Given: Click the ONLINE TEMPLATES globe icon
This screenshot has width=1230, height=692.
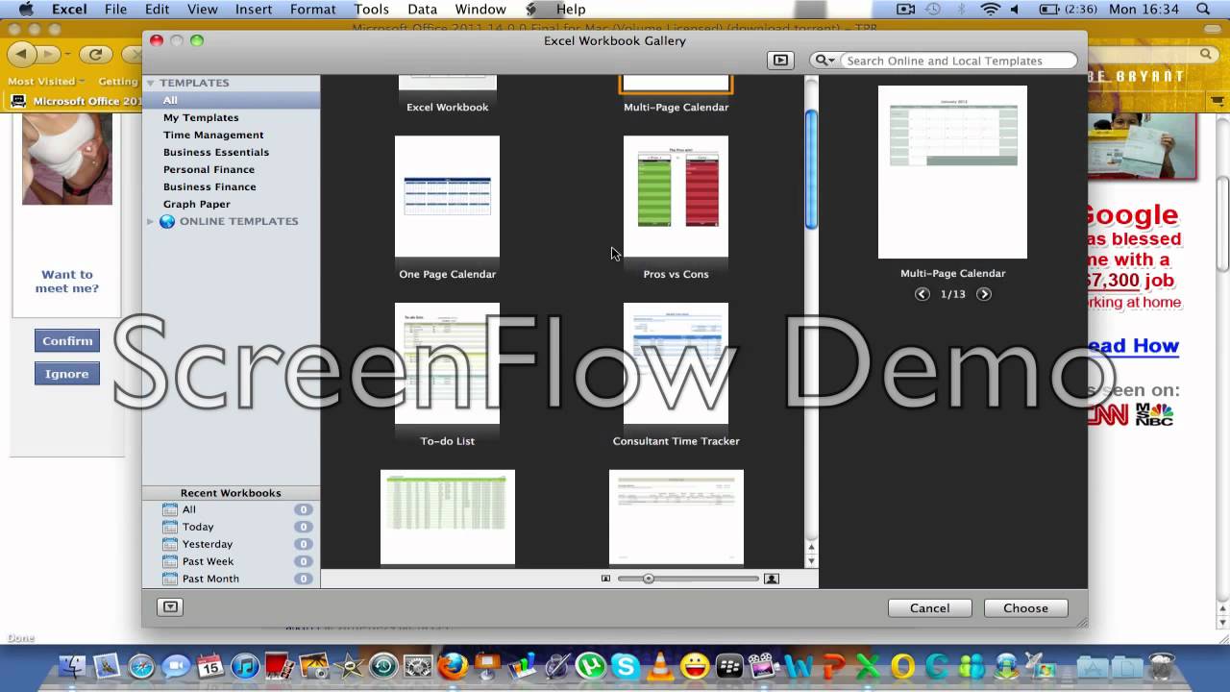Looking at the screenshot, I should click(167, 221).
